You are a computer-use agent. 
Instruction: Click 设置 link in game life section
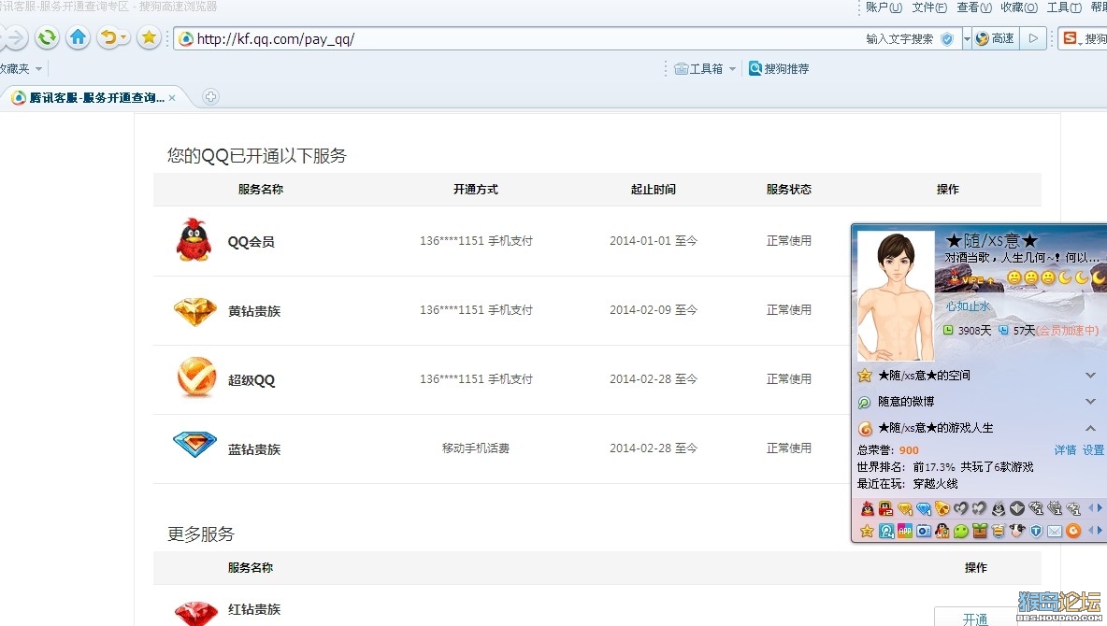pyautogui.click(x=1093, y=449)
